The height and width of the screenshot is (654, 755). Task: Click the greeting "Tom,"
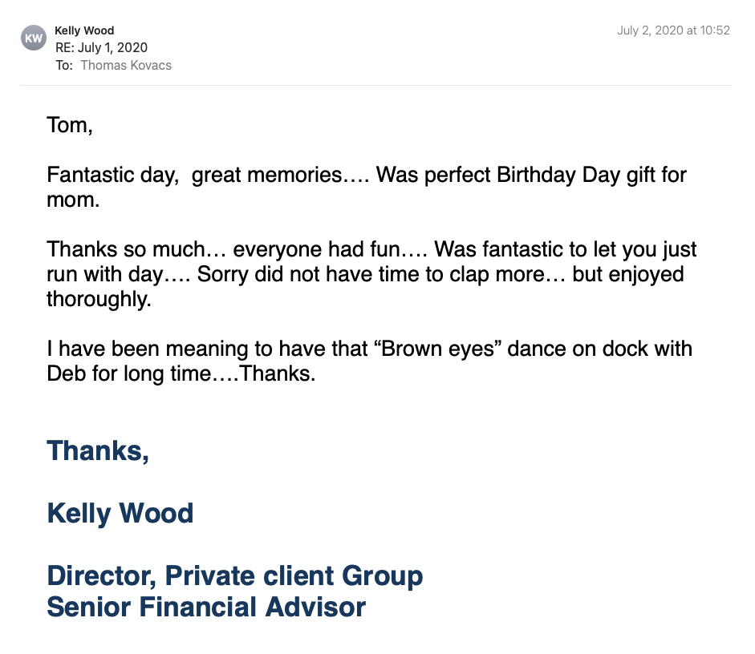70,126
